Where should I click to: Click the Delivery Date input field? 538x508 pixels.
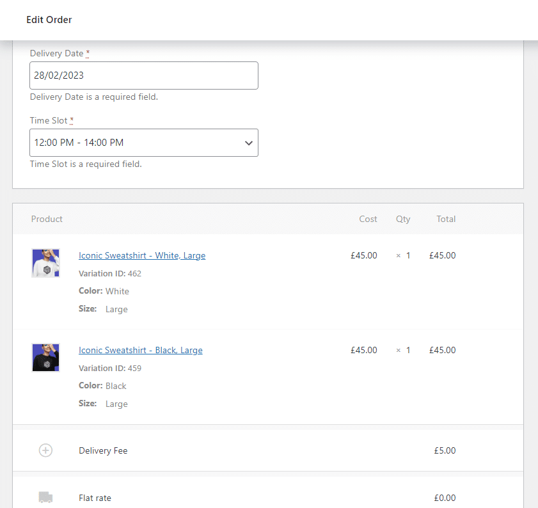[x=144, y=75]
